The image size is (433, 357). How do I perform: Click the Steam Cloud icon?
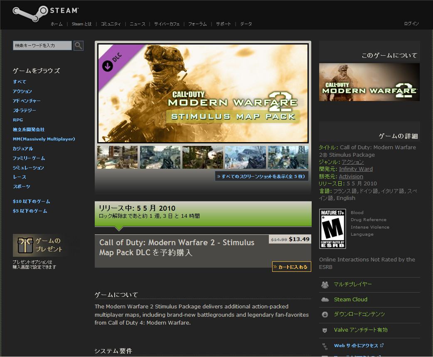325,300
